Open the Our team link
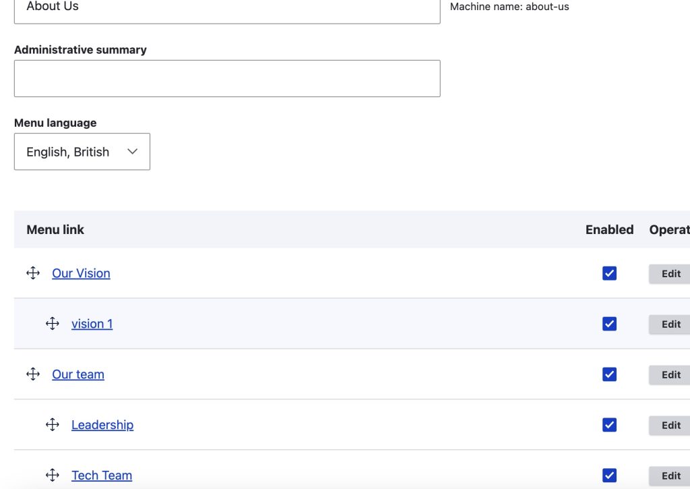The image size is (690, 489). pos(78,374)
